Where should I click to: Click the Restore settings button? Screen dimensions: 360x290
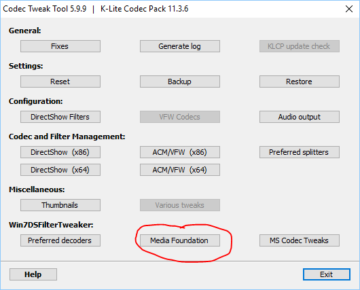(300, 81)
